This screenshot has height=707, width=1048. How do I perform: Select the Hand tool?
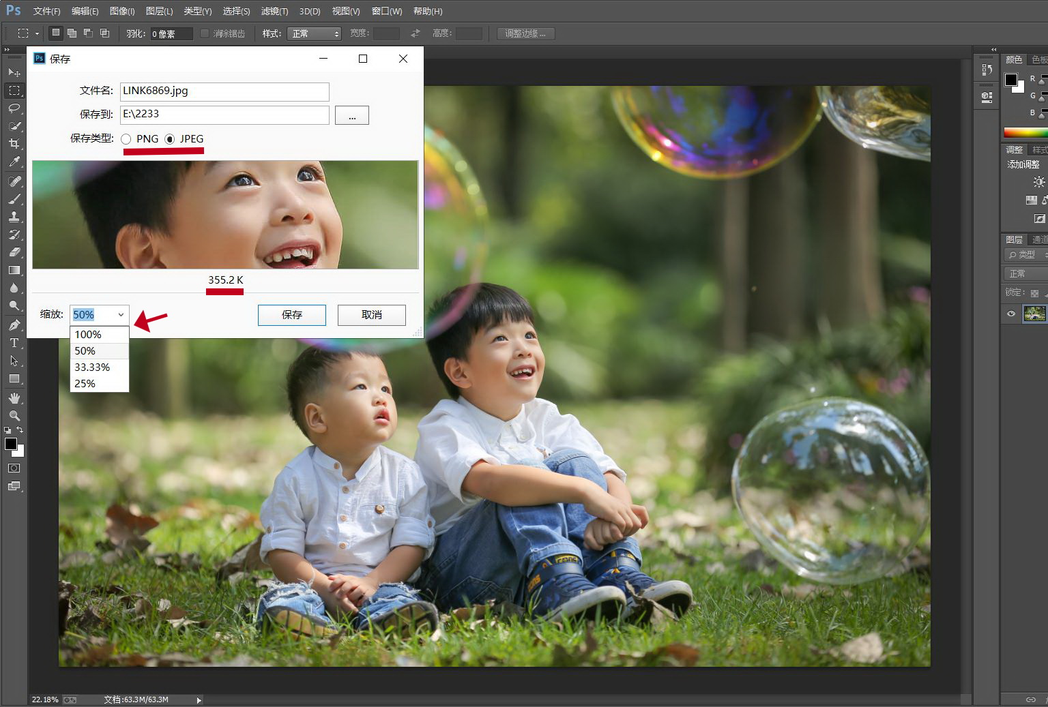point(14,397)
